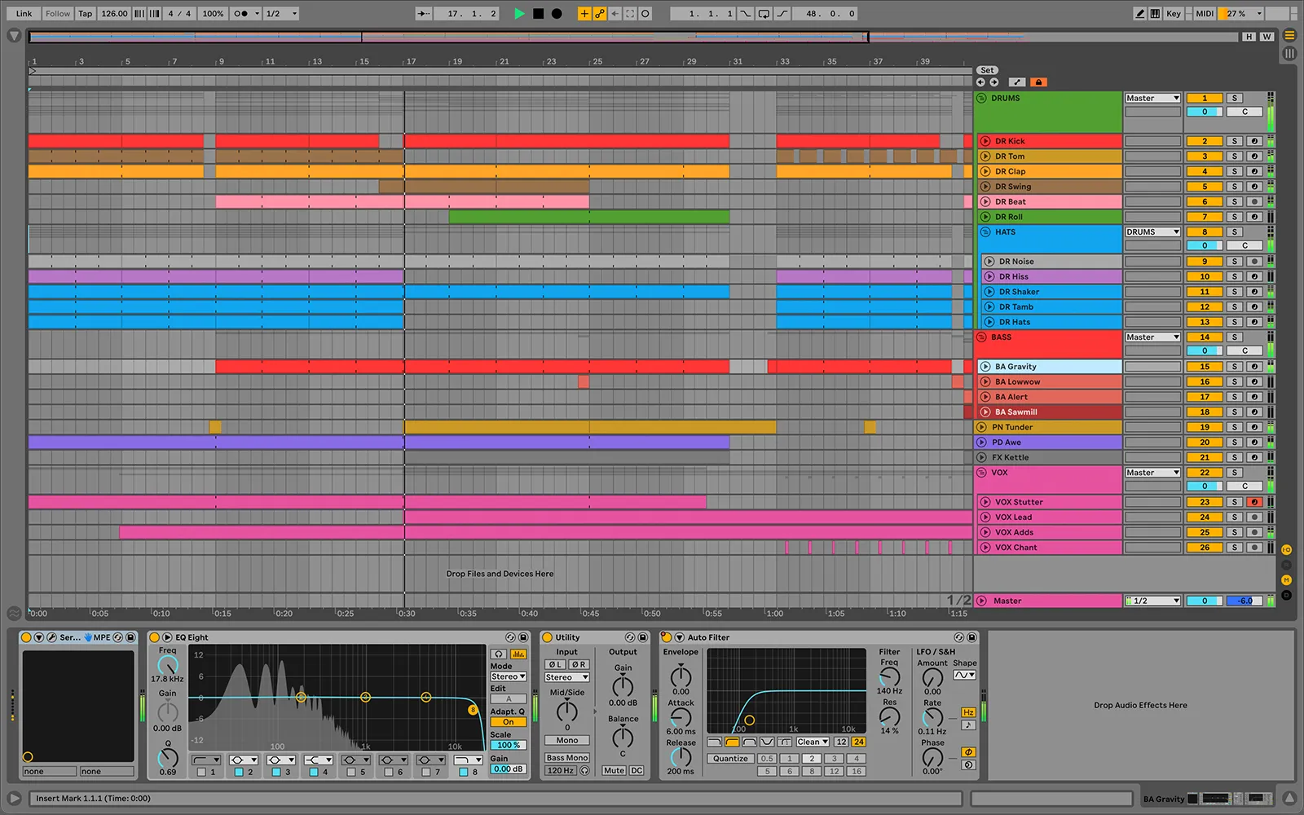Toggle the Link button
1304x815 pixels.
click(24, 14)
